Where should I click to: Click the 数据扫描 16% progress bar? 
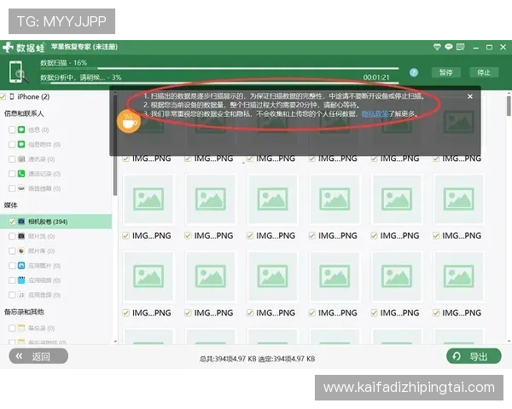[x=219, y=68]
